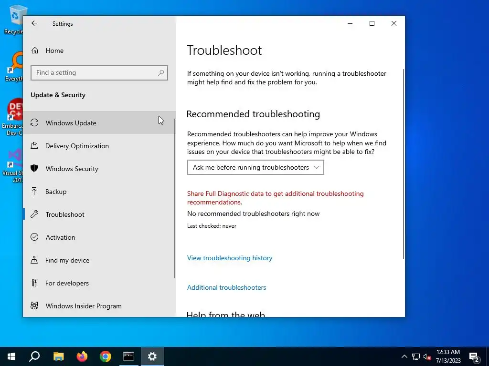Click the magnifier icon in search box

click(x=161, y=73)
